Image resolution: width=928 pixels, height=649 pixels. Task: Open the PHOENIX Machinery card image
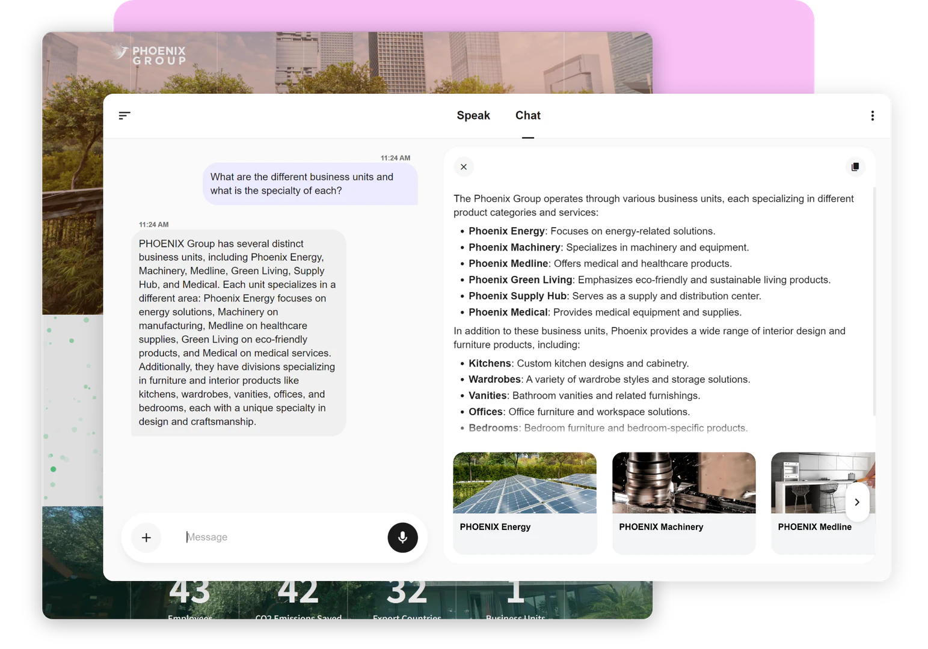pyautogui.click(x=684, y=483)
